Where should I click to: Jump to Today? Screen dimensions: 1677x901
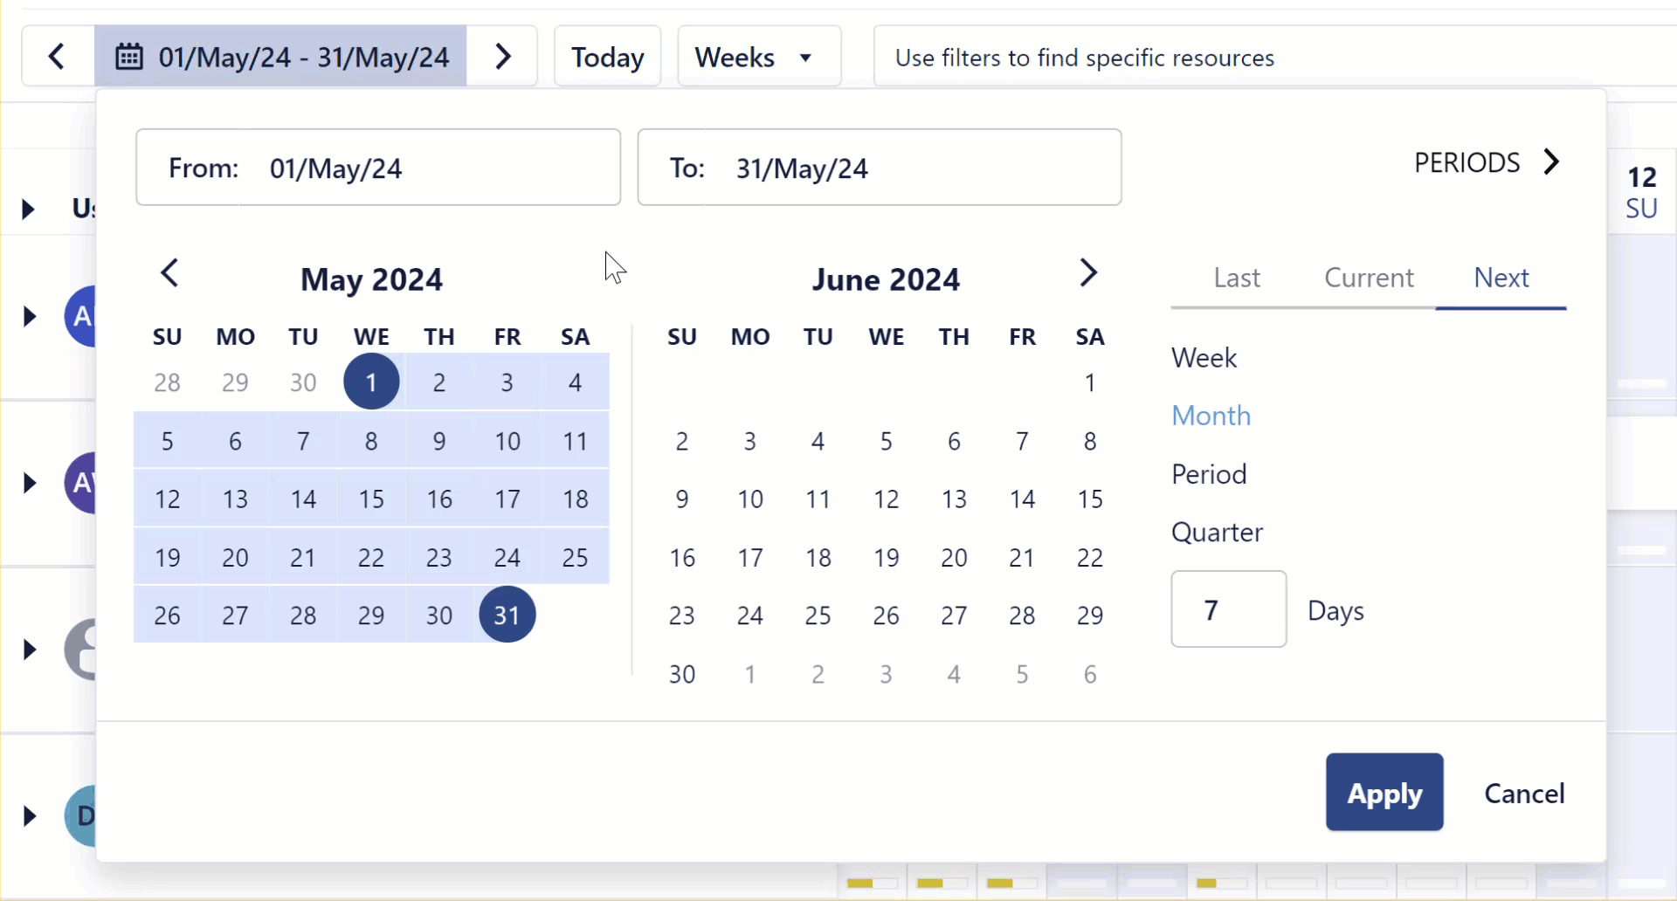click(607, 56)
